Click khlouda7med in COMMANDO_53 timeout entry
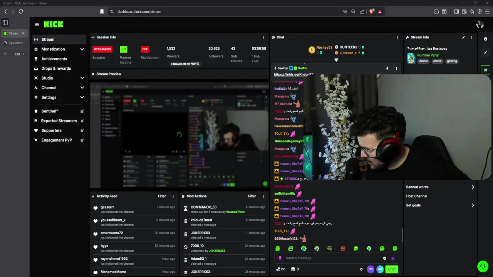Image resolution: width=493 pixels, height=277 pixels. [235, 212]
